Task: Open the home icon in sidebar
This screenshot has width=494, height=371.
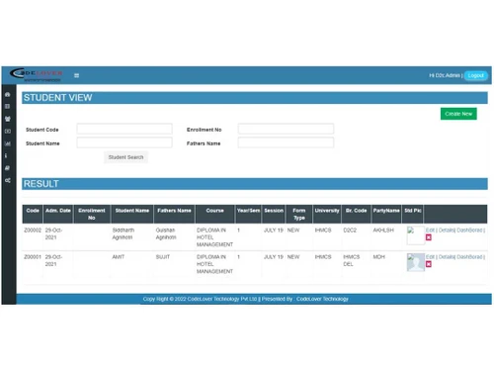Action: click(8, 94)
